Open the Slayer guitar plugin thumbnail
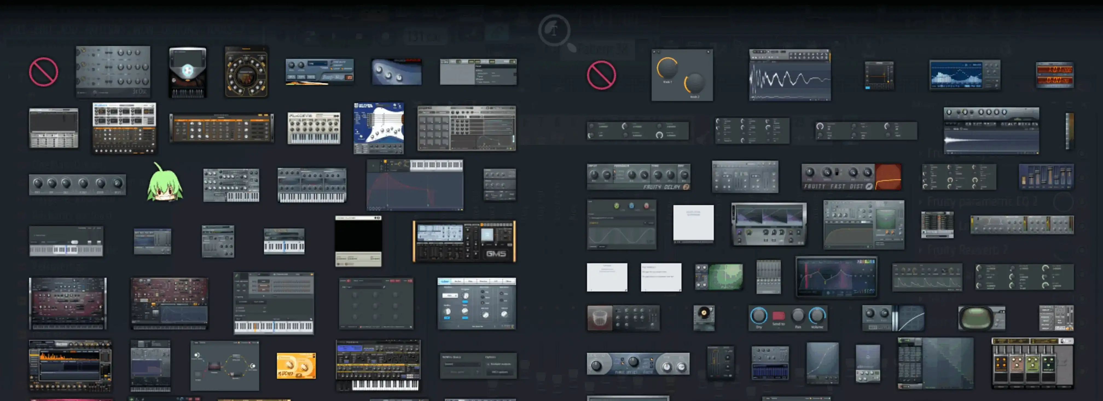 click(379, 127)
